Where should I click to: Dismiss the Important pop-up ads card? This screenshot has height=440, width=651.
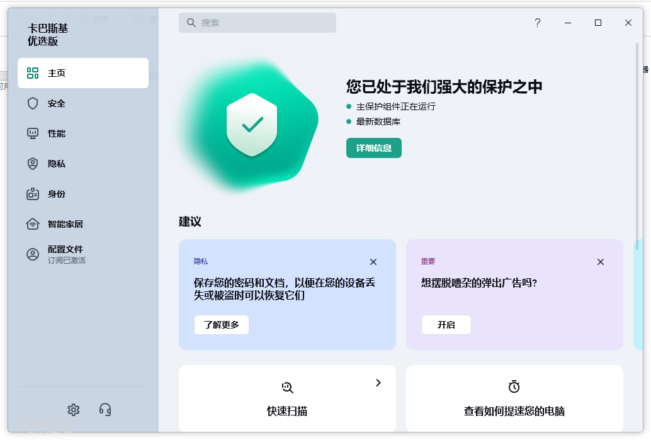click(x=600, y=262)
